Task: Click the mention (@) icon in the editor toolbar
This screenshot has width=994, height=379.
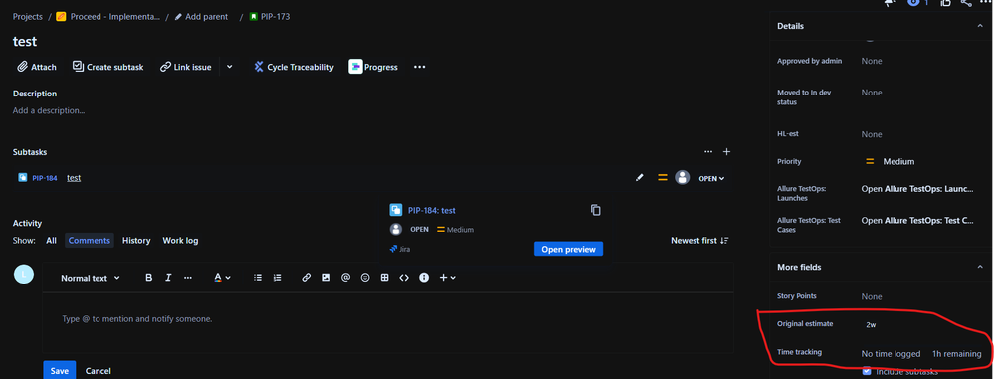Action: 345,277
